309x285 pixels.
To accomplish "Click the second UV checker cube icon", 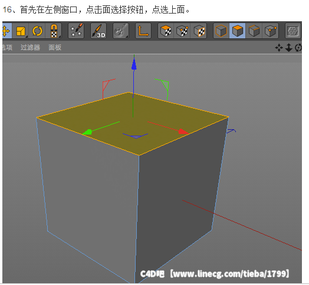I will 182,31.
